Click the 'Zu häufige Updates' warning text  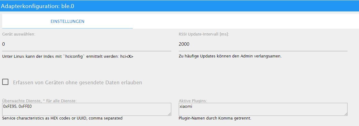click(x=230, y=56)
